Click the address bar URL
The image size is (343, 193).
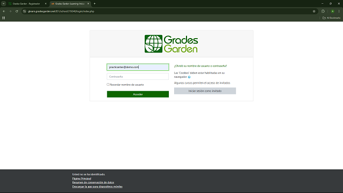[x=61, y=11]
